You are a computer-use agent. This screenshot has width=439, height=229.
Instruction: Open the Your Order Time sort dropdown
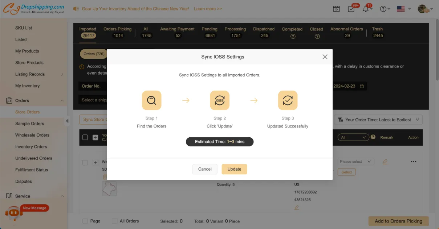click(x=378, y=120)
